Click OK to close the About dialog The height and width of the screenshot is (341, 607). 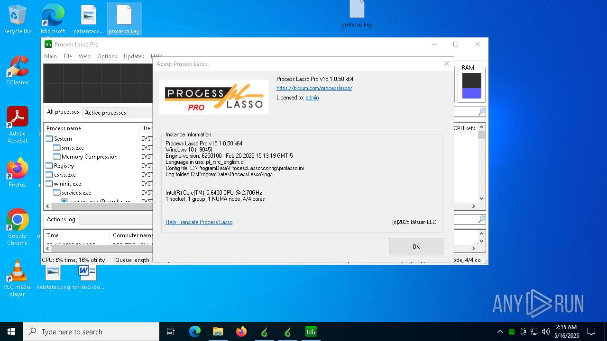coord(416,246)
